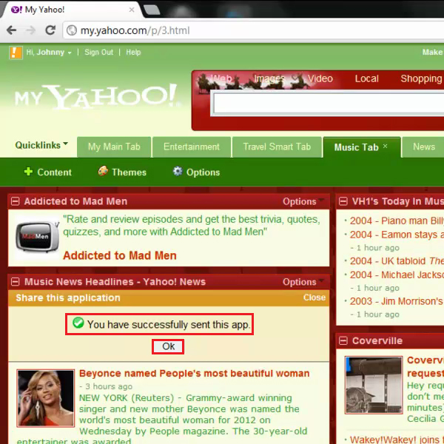Switch to the Travel Smart Tab
This screenshot has width=444, height=444.
pyautogui.click(x=277, y=147)
